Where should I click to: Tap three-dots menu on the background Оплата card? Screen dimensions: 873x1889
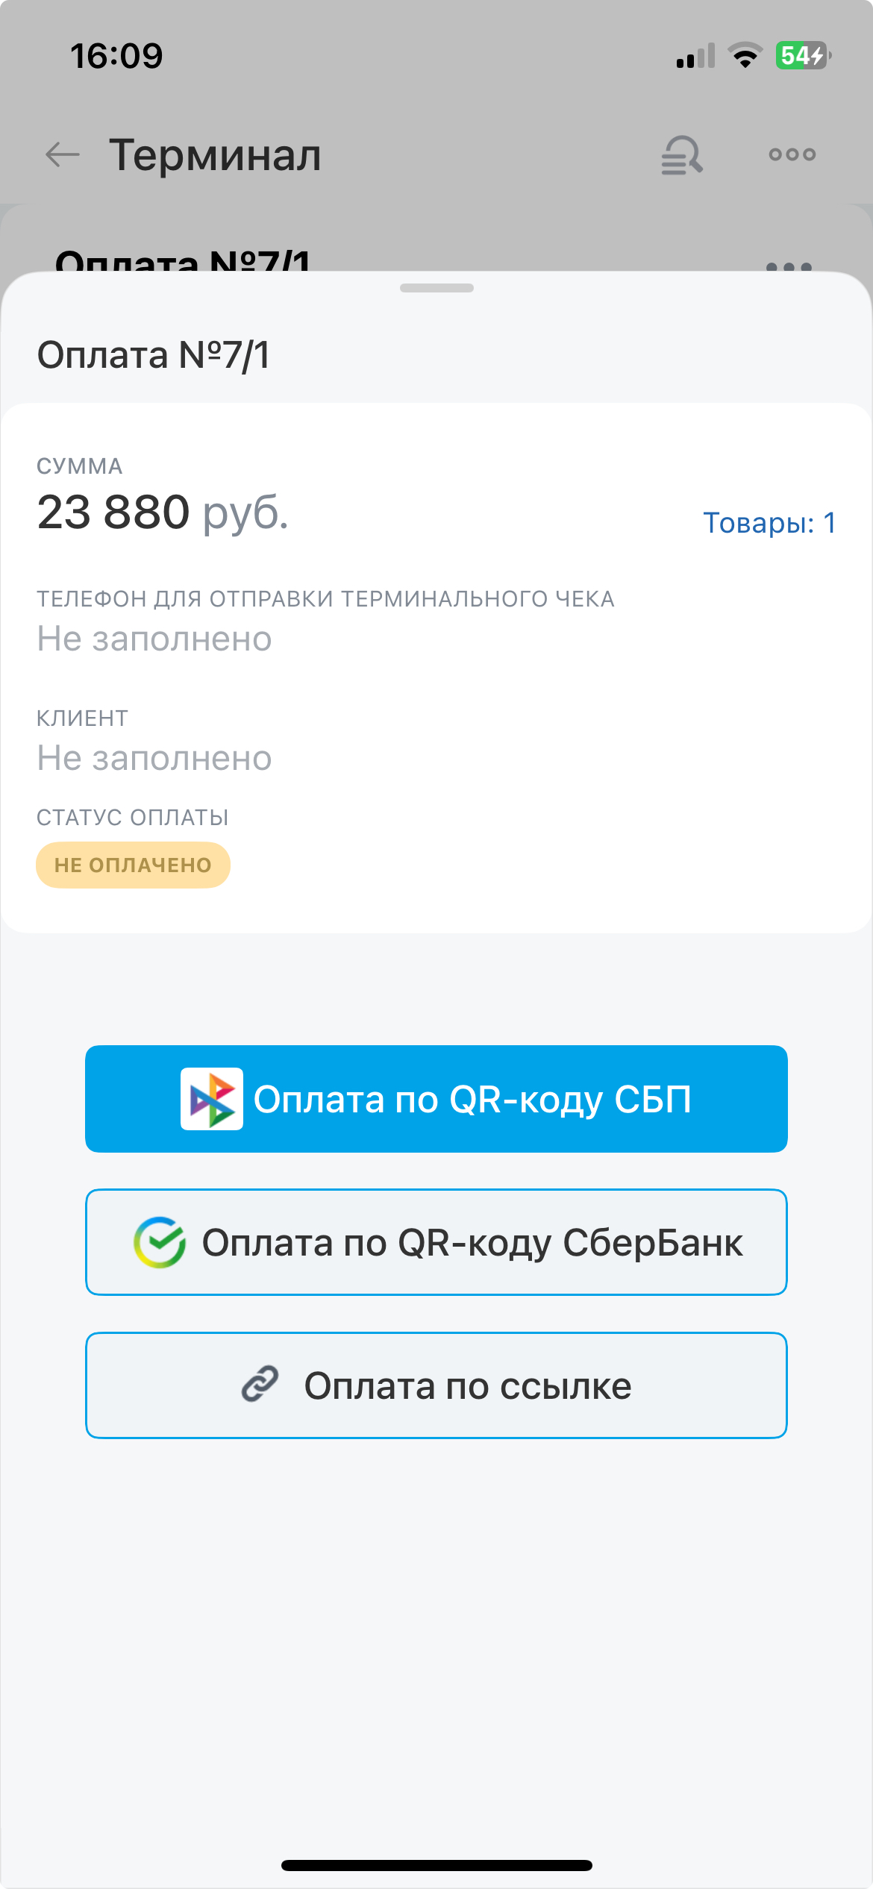point(789,265)
